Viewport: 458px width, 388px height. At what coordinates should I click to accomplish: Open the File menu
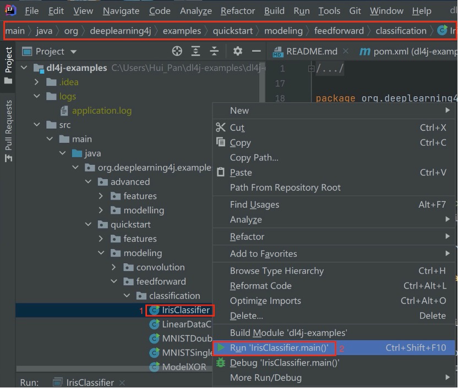(x=32, y=11)
